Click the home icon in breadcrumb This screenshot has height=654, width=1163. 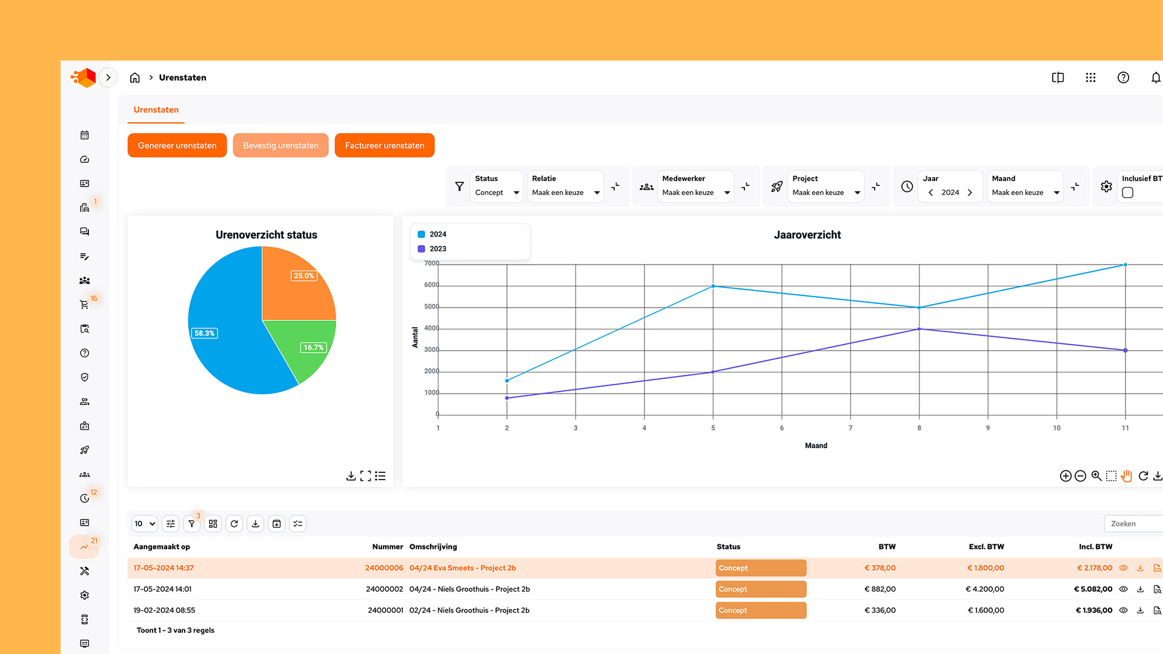pos(134,78)
